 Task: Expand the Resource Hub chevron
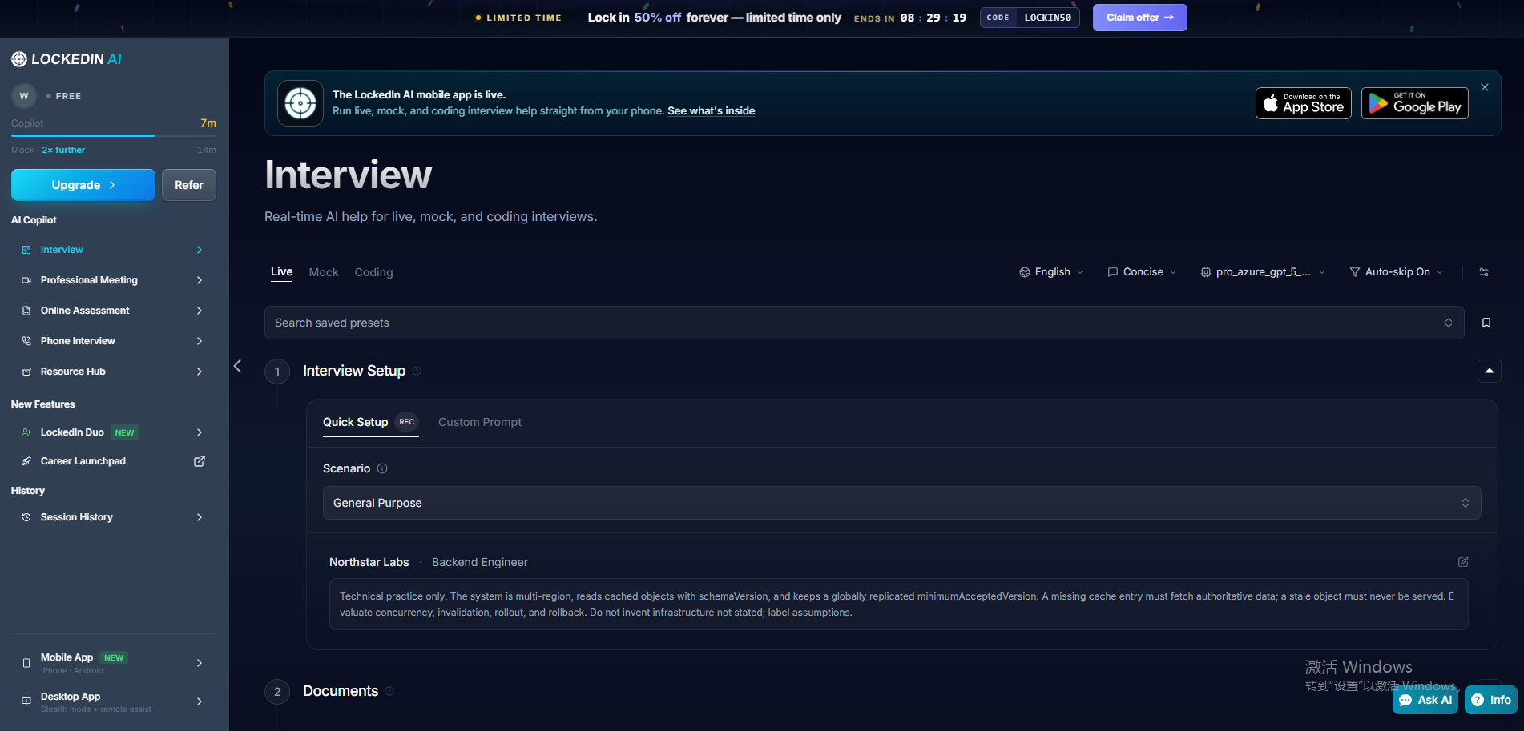[x=200, y=372]
